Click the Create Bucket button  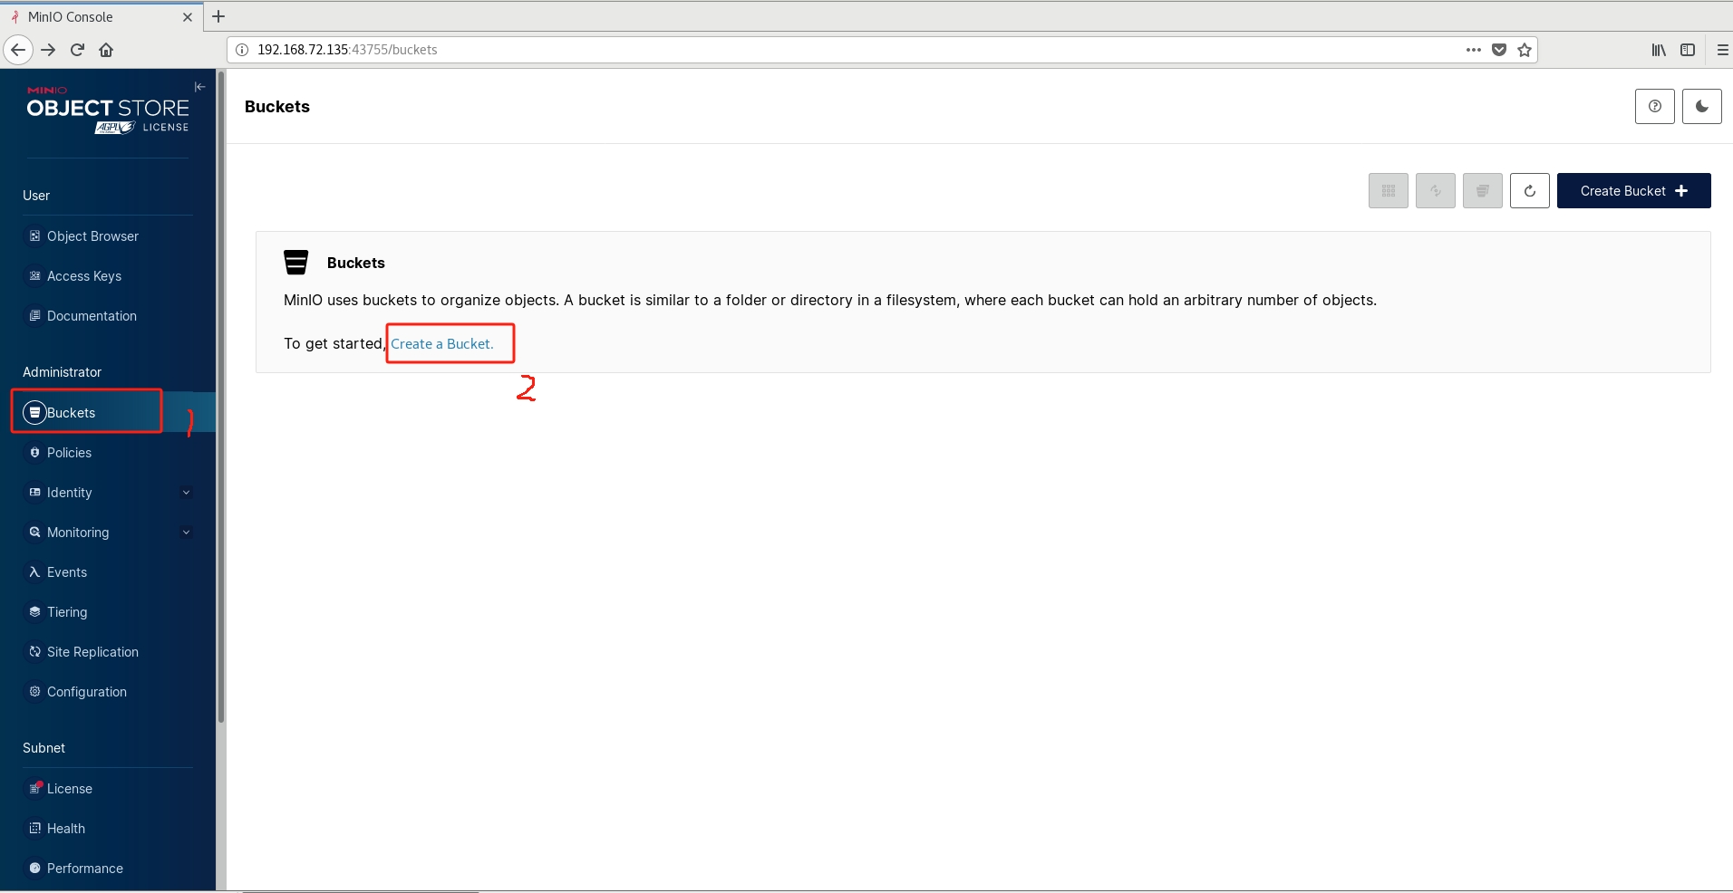1633,191
